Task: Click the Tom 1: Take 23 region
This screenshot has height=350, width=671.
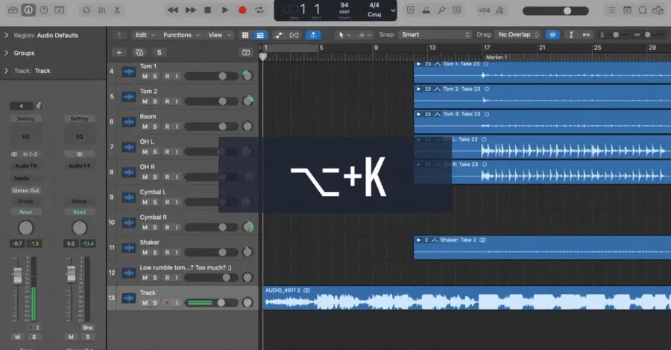Action: point(542,72)
